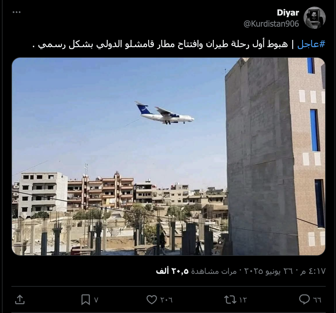Click the ٢٠,٥ ألف views count

pyautogui.click(x=172, y=271)
